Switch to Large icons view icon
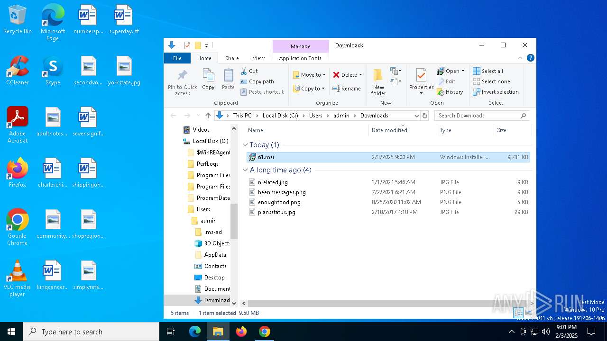This screenshot has height=341, width=607. (x=528, y=313)
